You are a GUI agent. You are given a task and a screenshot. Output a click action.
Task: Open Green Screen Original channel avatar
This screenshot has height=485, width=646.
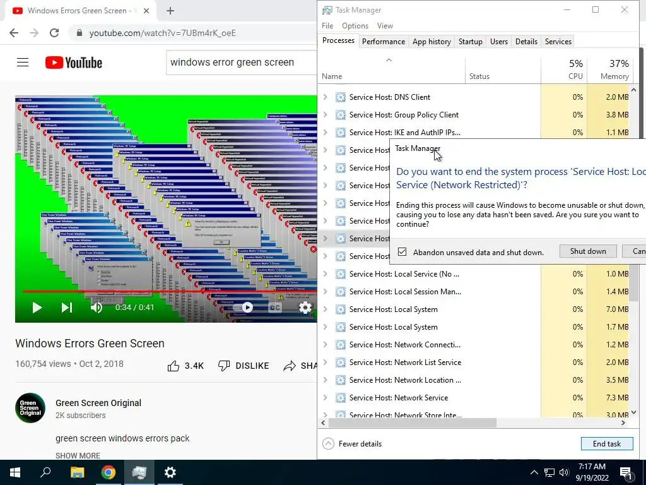click(x=30, y=408)
